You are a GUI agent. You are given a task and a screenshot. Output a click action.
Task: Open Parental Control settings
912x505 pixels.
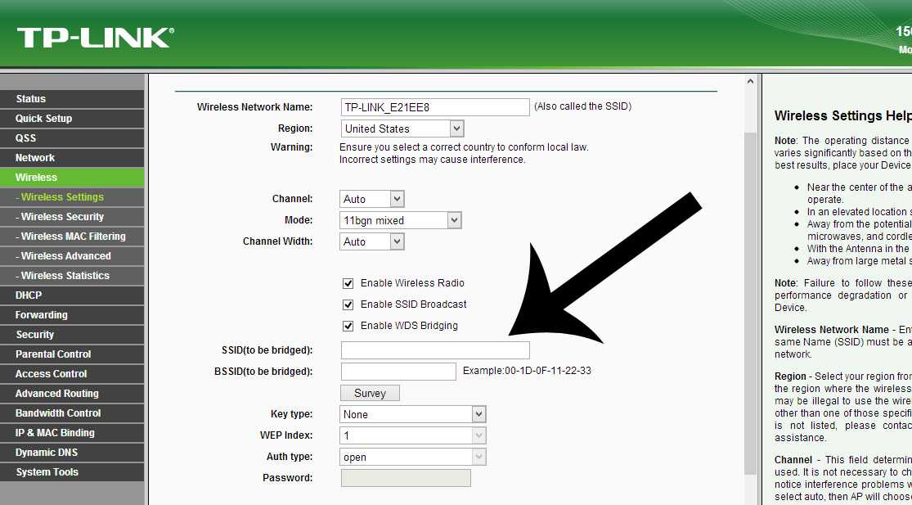pos(71,354)
